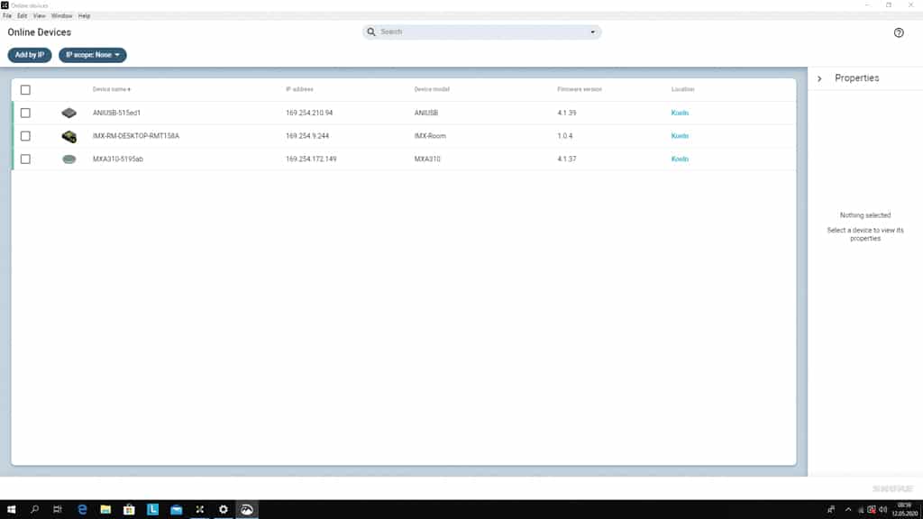Image resolution: width=923 pixels, height=519 pixels.
Task: Click the Firmware version column header
Action: tap(580, 89)
